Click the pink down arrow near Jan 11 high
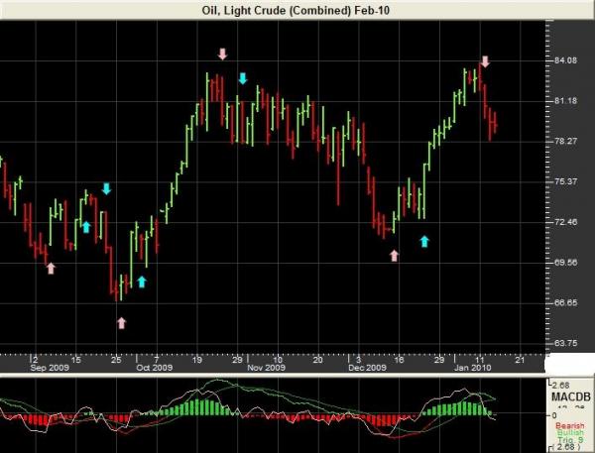The width and height of the screenshot is (595, 453). click(485, 61)
